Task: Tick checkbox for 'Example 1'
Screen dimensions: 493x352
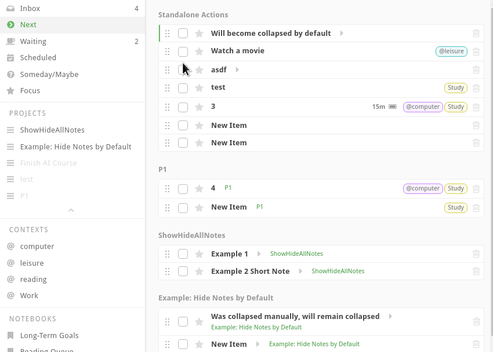Action: tap(183, 254)
